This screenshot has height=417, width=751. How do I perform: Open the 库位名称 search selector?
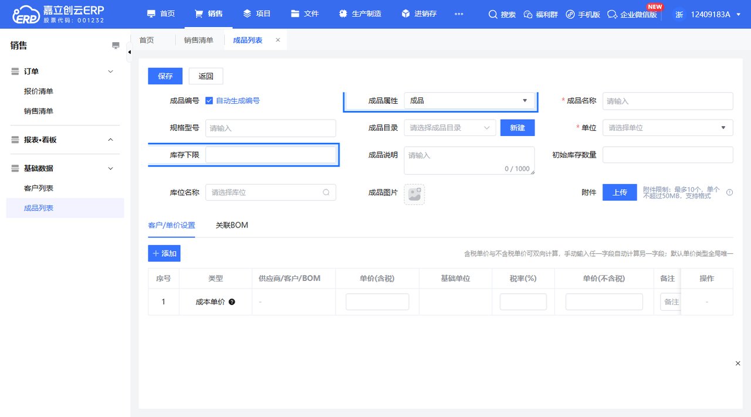270,192
